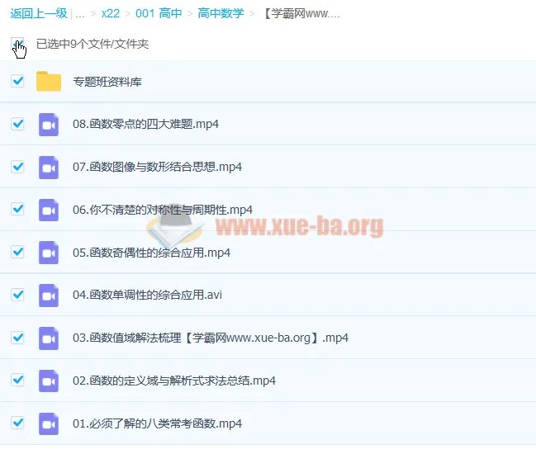The image size is (536, 454).
Task: Navigate to x22 in breadcrumb
Action: tap(111, 13)
